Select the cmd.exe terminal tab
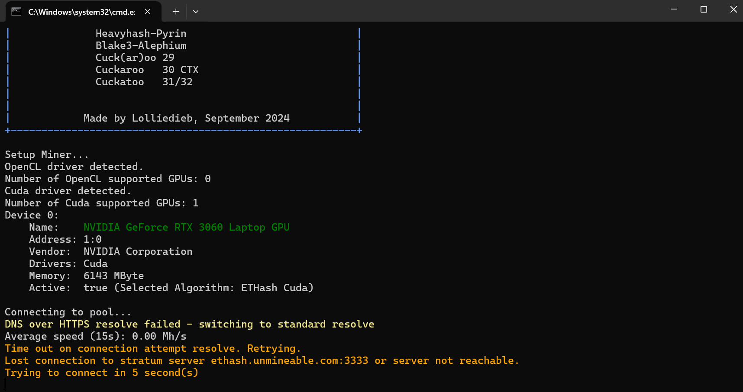The height and width of the screenshot is (392, 743). click(x=83, y=12)
